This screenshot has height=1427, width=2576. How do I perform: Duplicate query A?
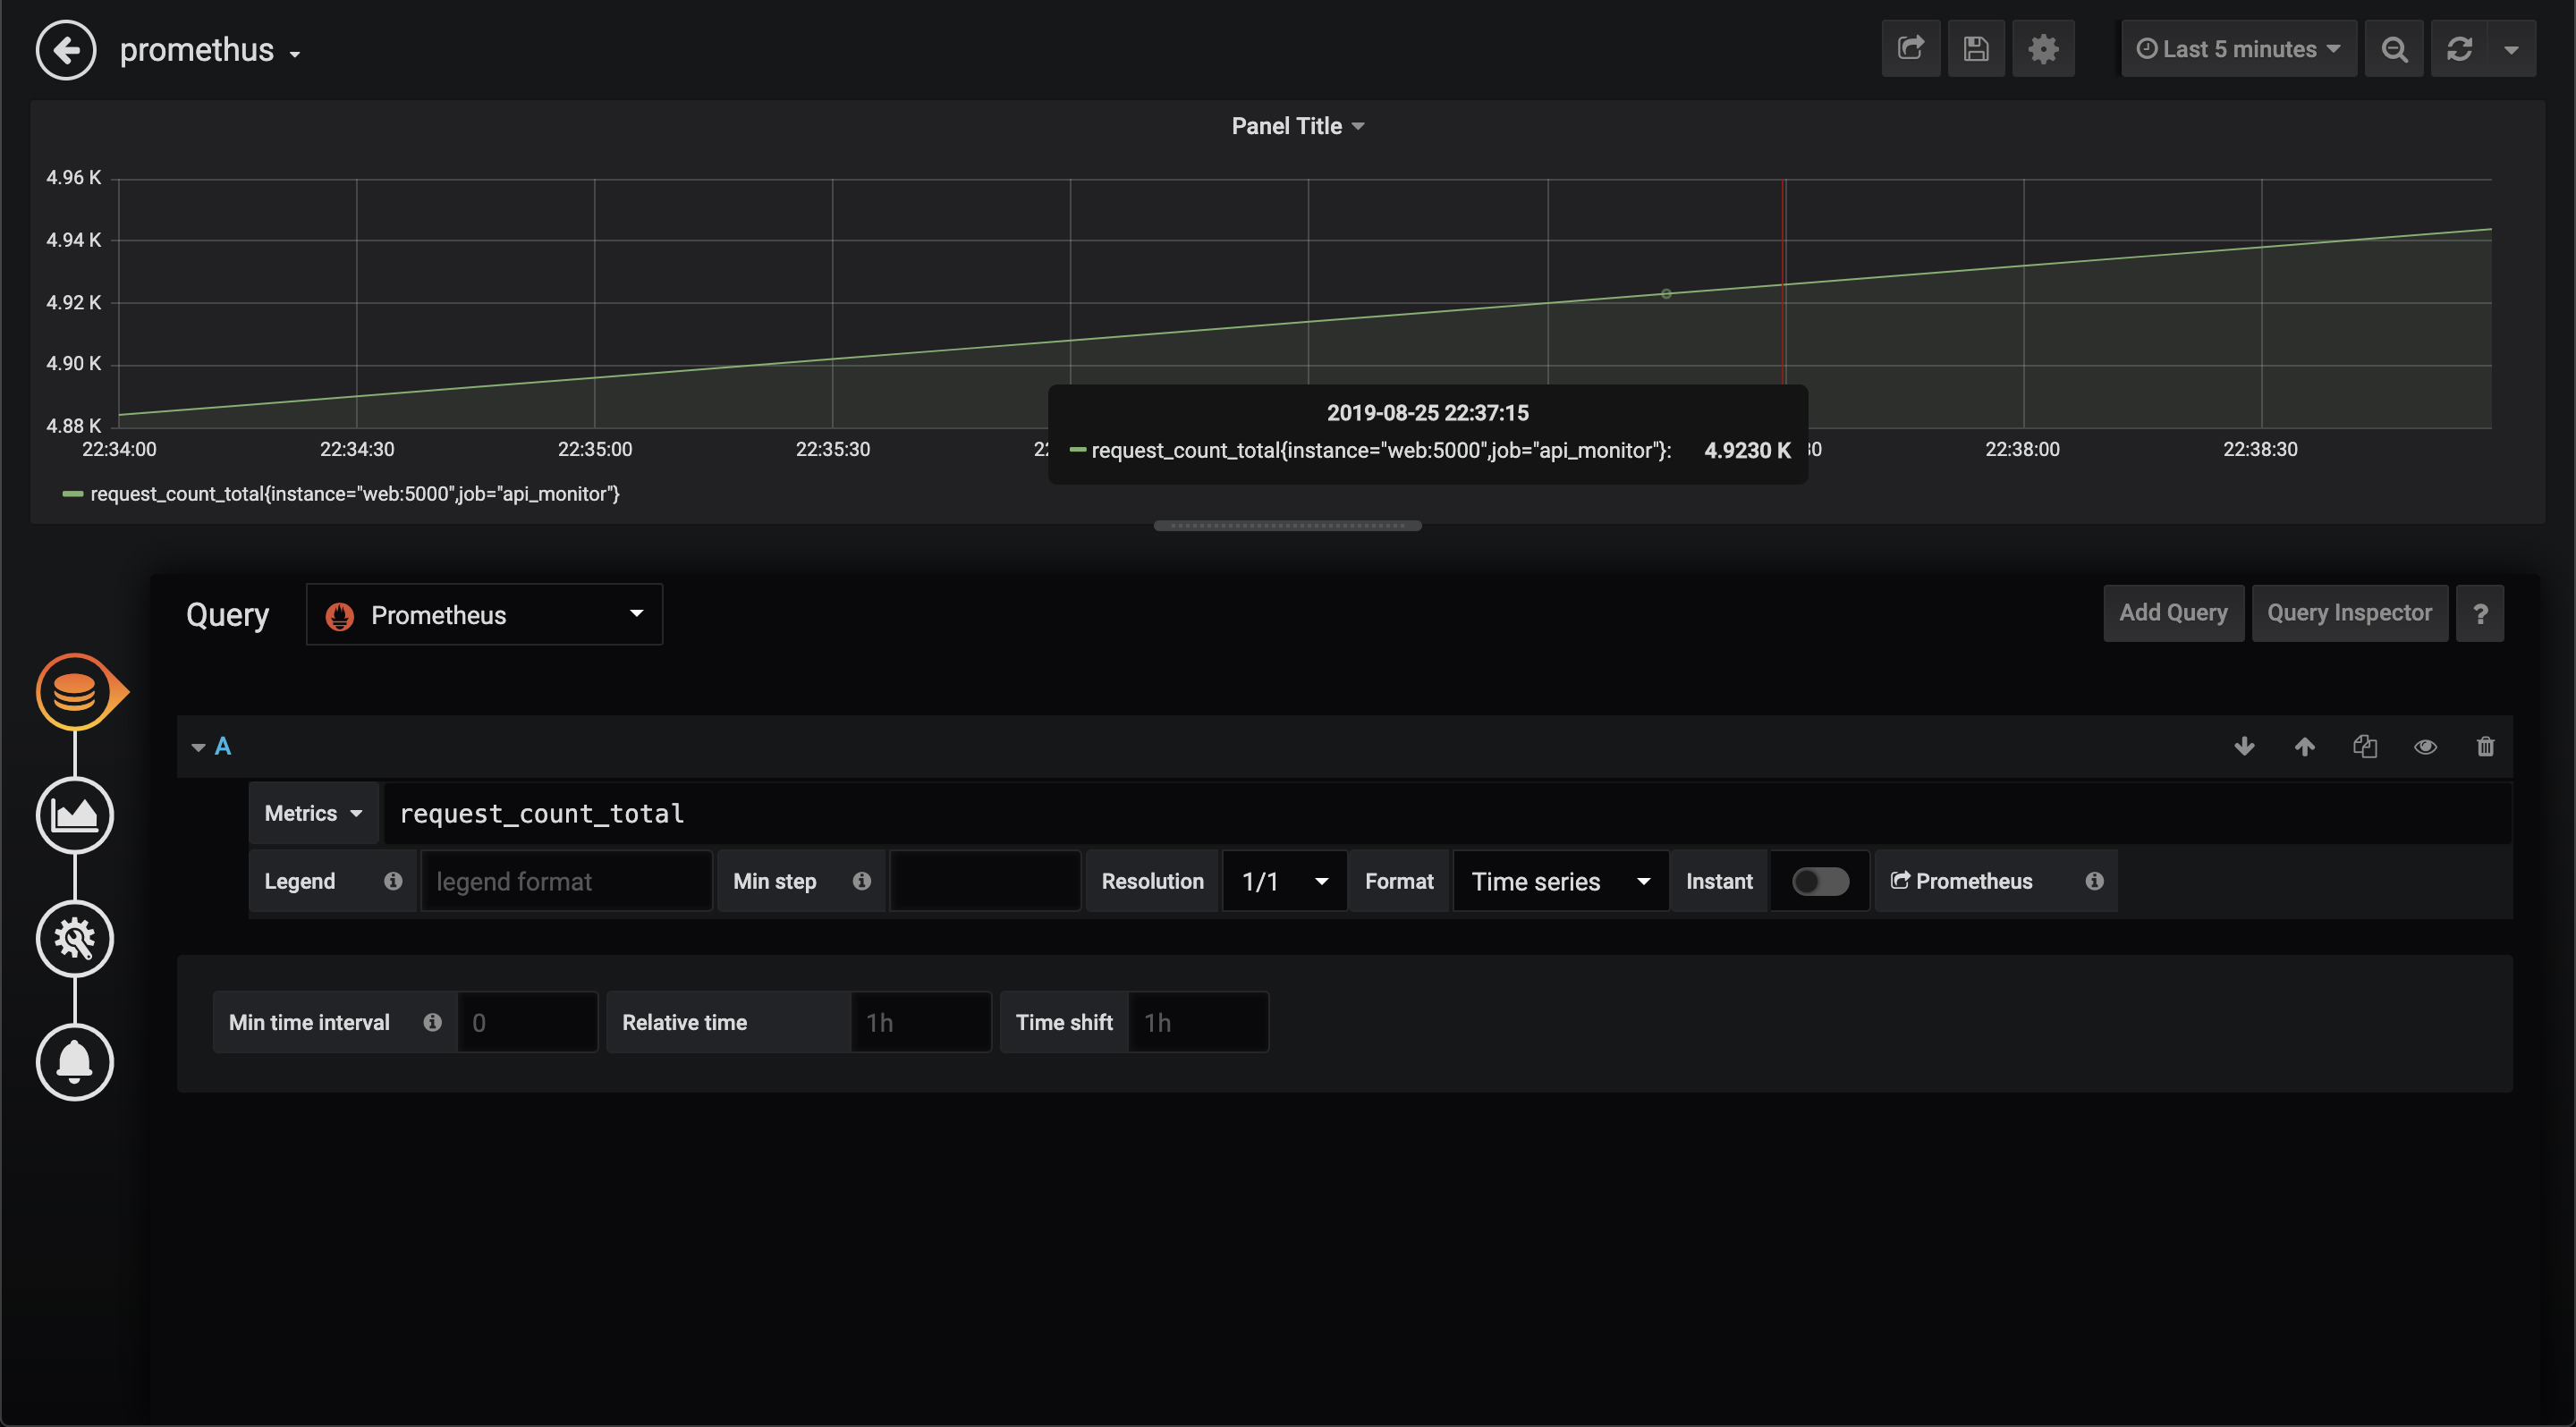click(x=2365, y=747)
